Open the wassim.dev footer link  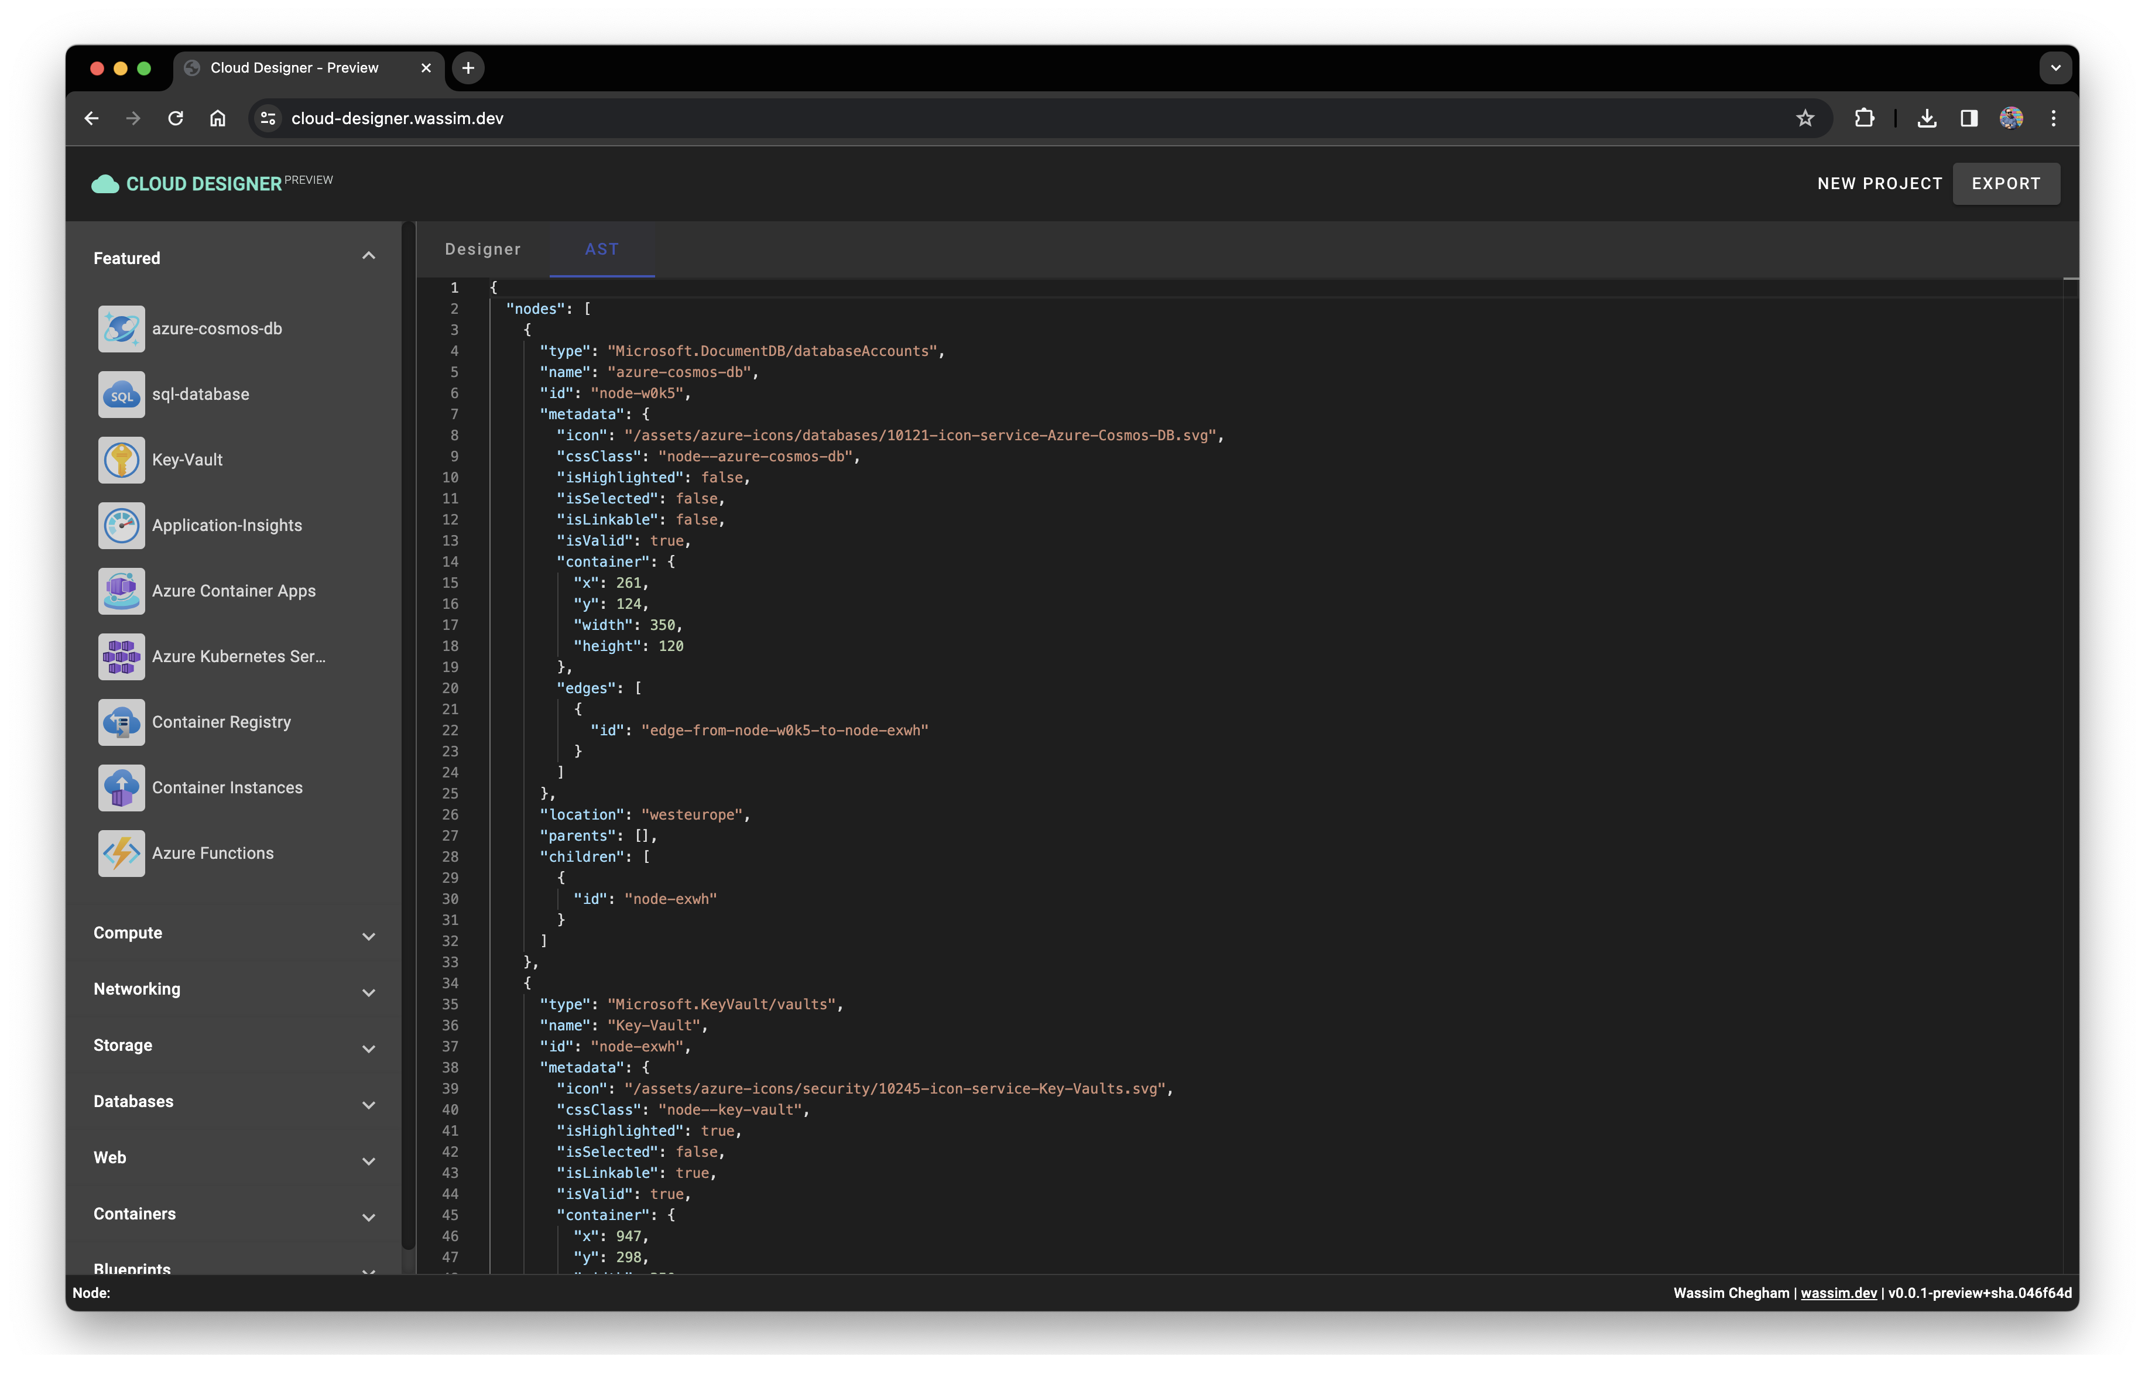click(x=1839, y=1293)
